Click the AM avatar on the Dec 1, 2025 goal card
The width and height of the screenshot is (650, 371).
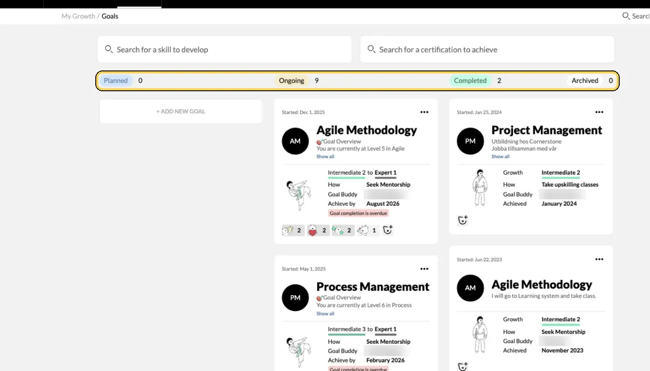pos(295,141)
